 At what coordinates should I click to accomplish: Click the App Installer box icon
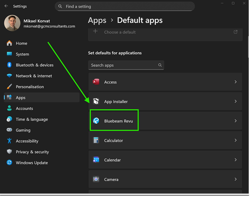pyautogui.click(x=96, y=101)
